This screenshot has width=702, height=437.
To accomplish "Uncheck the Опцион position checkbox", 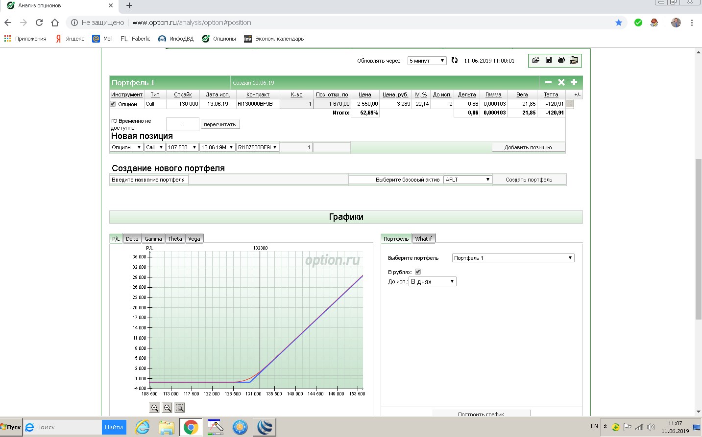I will [113, 104].
